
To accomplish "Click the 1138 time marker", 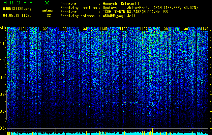I will coord(164,29).
